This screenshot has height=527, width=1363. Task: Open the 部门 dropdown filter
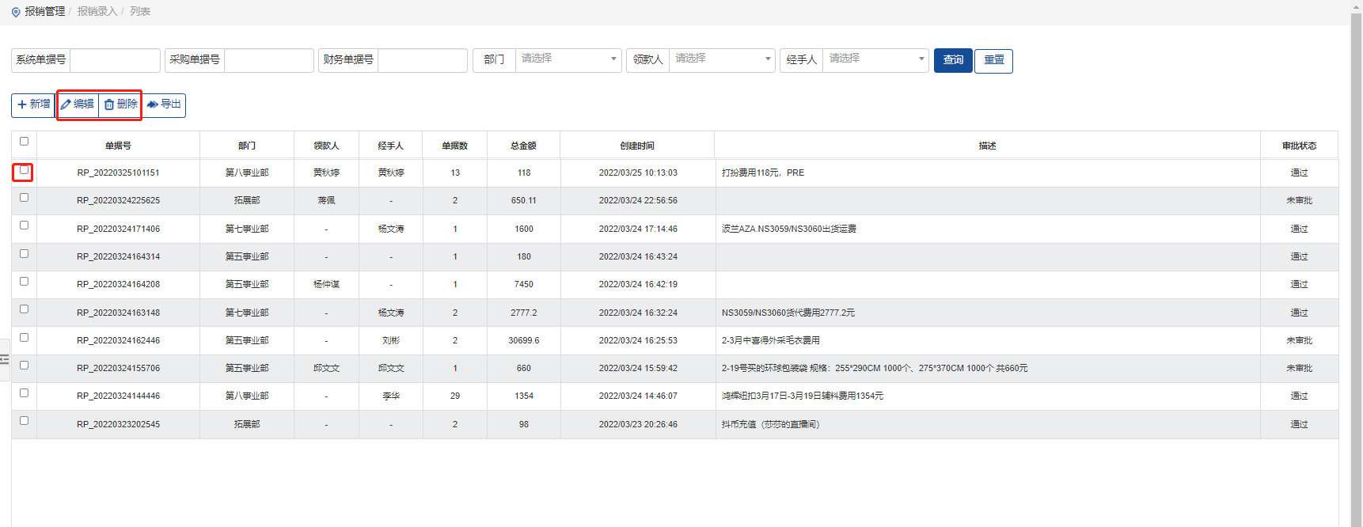[x=568, y=59]
